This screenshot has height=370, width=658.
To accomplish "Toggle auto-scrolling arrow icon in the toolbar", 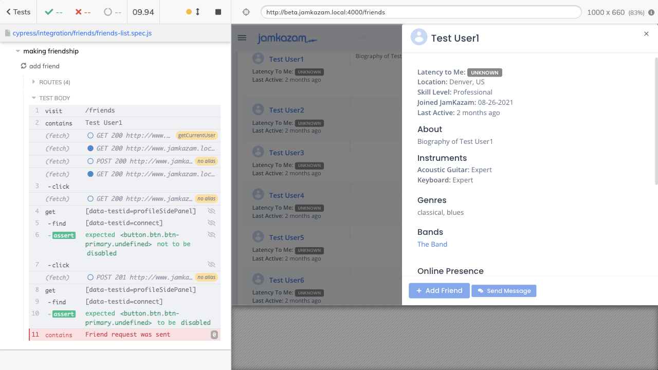I will pyautogui.click(x=197, y=12).
